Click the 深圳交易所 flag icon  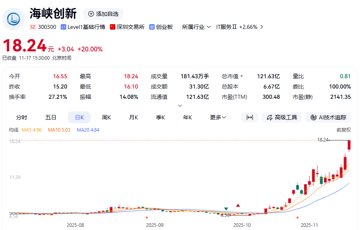(113, 27)
